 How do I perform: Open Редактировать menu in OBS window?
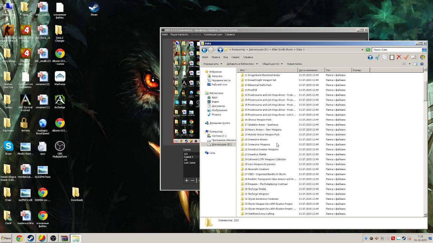(179, 34)
